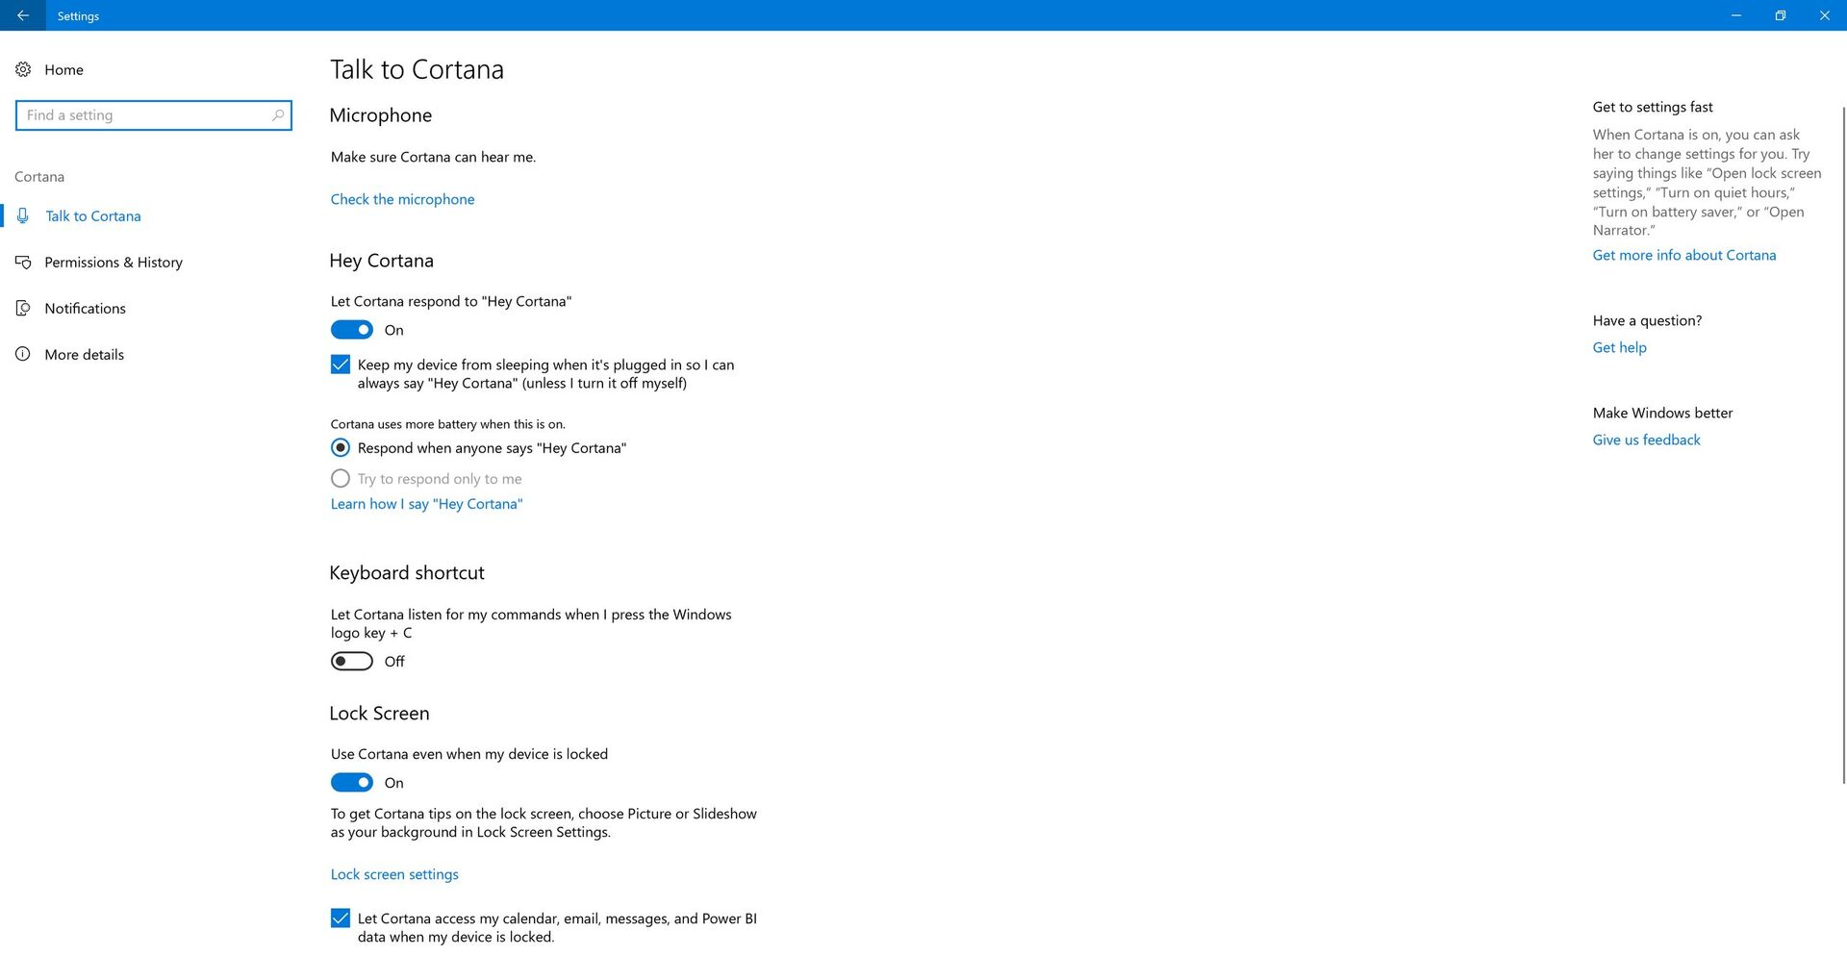Image resolution: width=1847 pixels, height=956 pixels.
Task: Disable Cortana on the lock screen
Action: coord(351,782)
